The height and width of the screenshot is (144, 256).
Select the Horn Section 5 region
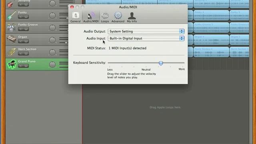(x=239, y=52)
